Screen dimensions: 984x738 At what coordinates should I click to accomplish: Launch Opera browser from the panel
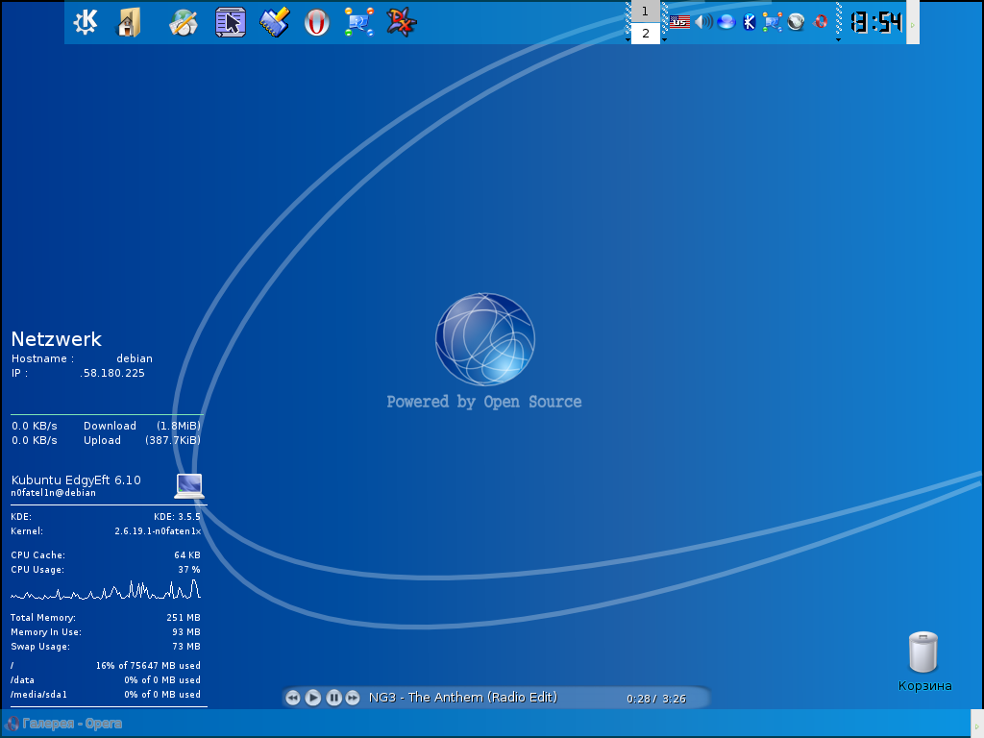pos(316,22)
